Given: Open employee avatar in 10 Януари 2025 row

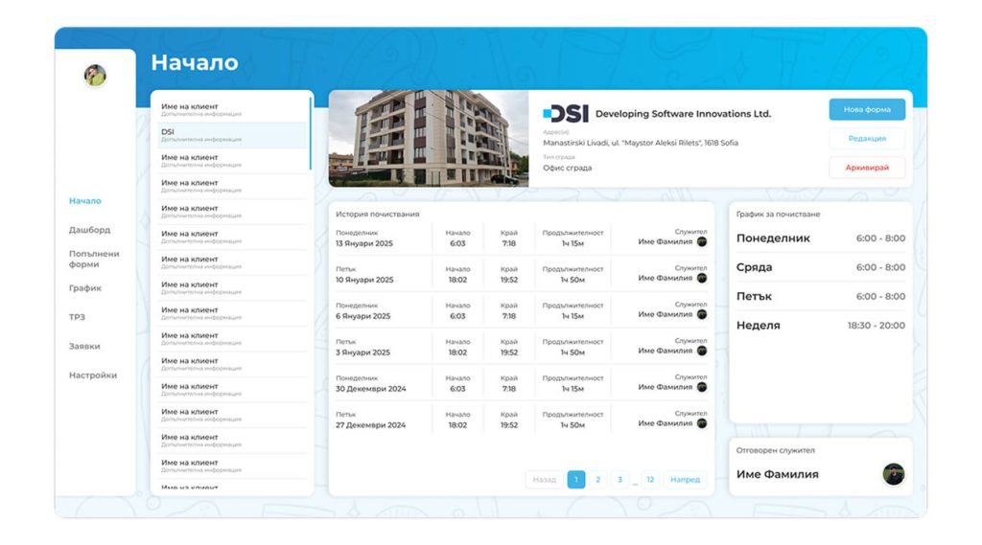Looking at the screenshot, I should 701,278.
